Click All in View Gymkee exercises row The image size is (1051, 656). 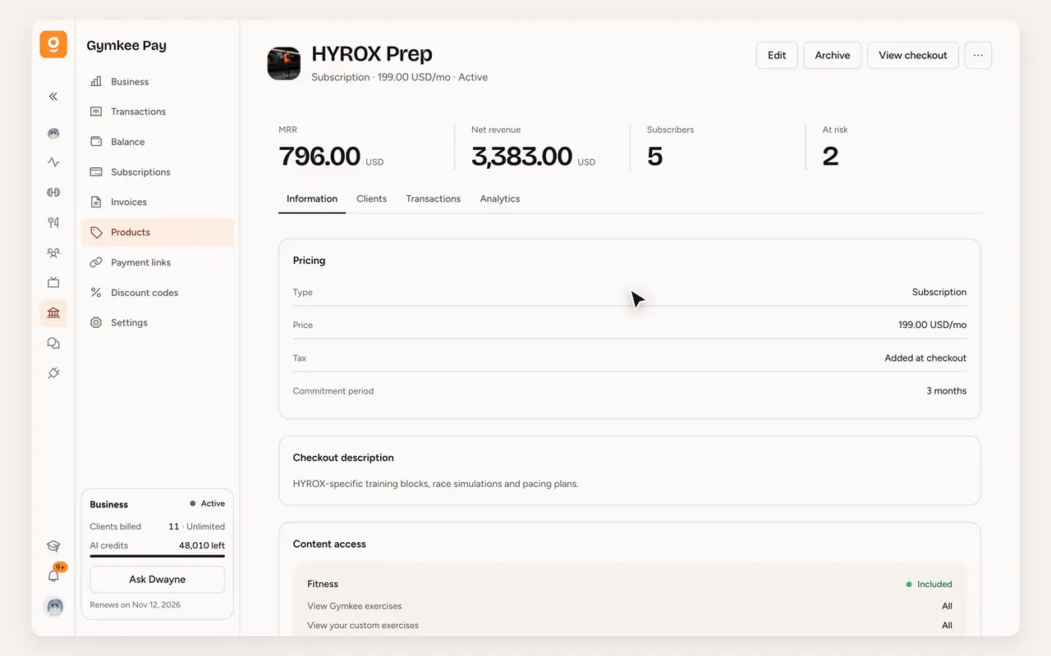[x=948, y=606]
